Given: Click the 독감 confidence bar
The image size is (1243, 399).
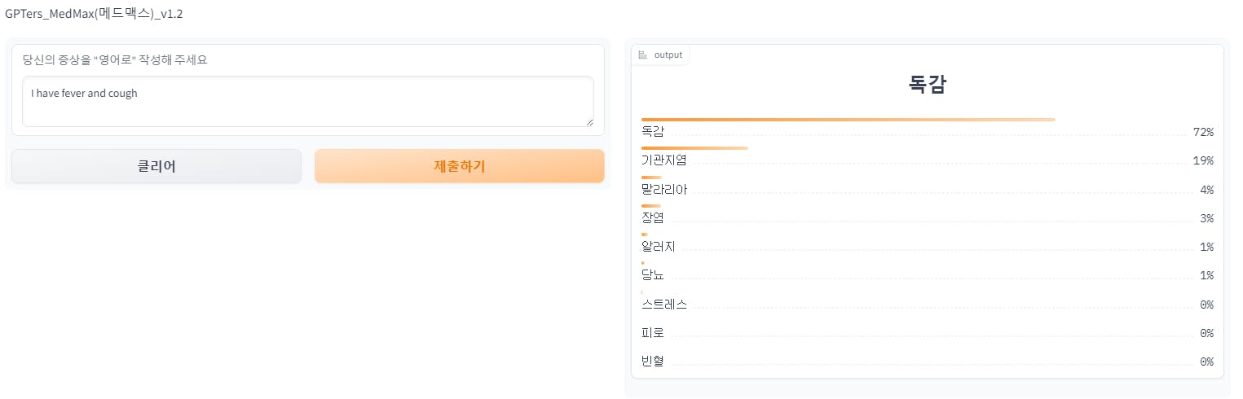Looking at the screenshot, I should tap(848, 120).
